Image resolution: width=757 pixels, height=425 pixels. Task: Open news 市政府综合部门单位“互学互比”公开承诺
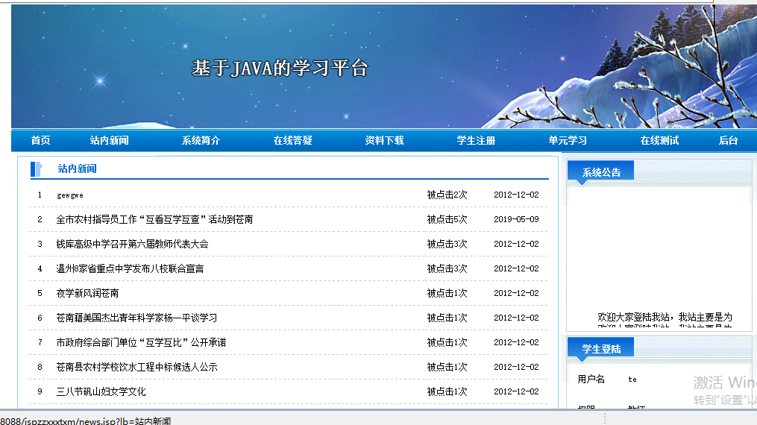[141, 342]
